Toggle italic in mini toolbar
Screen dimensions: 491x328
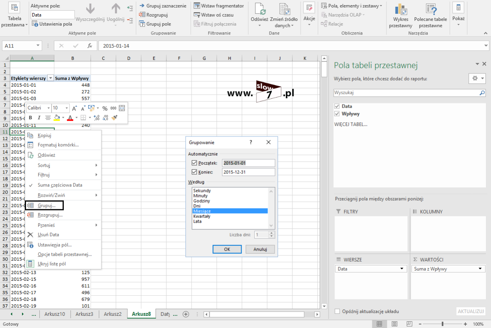coord(39,118)
